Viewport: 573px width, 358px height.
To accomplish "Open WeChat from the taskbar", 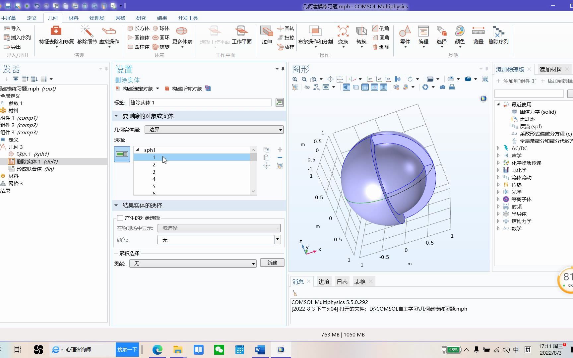I will coord(219,350).
